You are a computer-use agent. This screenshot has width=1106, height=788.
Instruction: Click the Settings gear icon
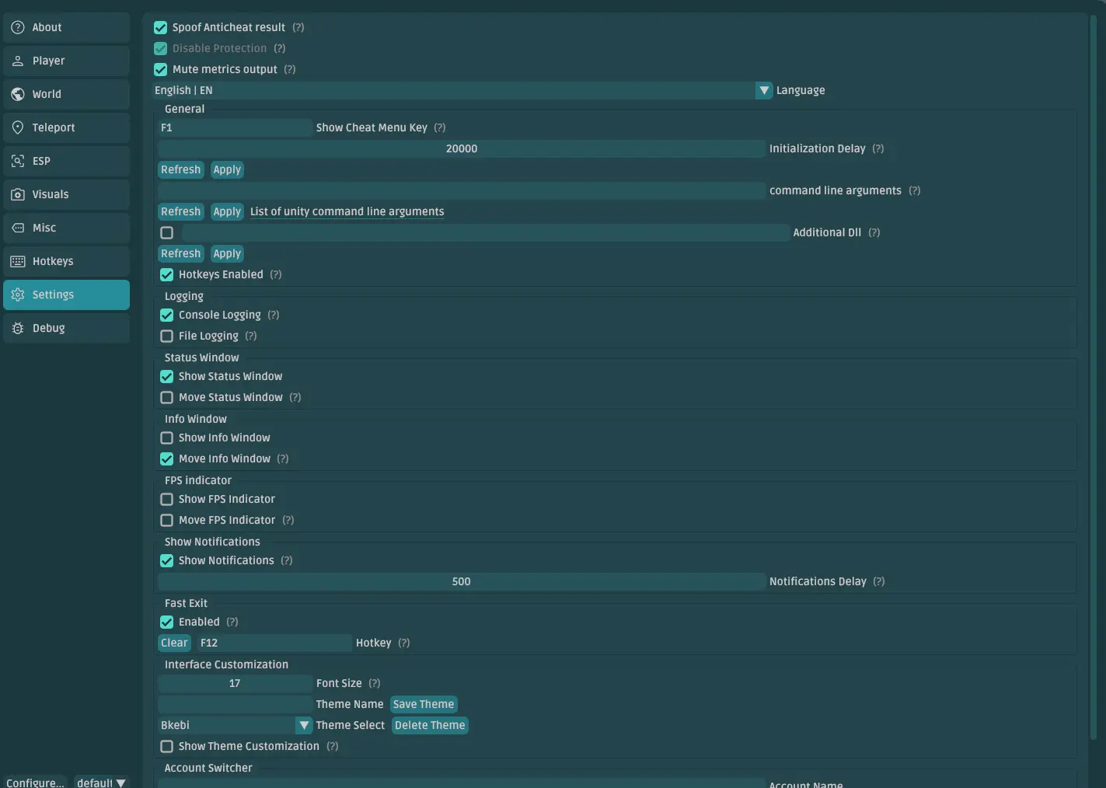(x=18, y=295)
